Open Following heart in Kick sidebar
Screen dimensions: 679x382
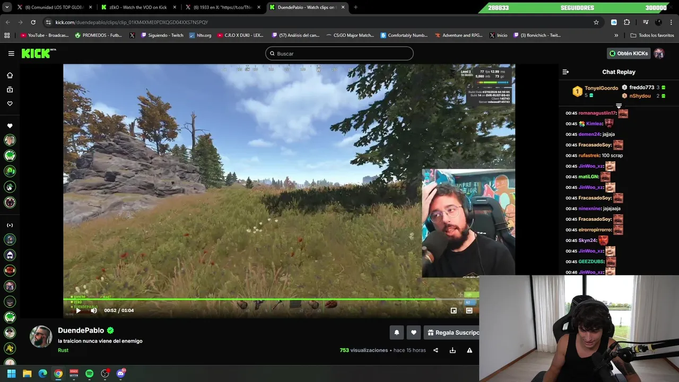pyautogui.click(x=10, y=103)
